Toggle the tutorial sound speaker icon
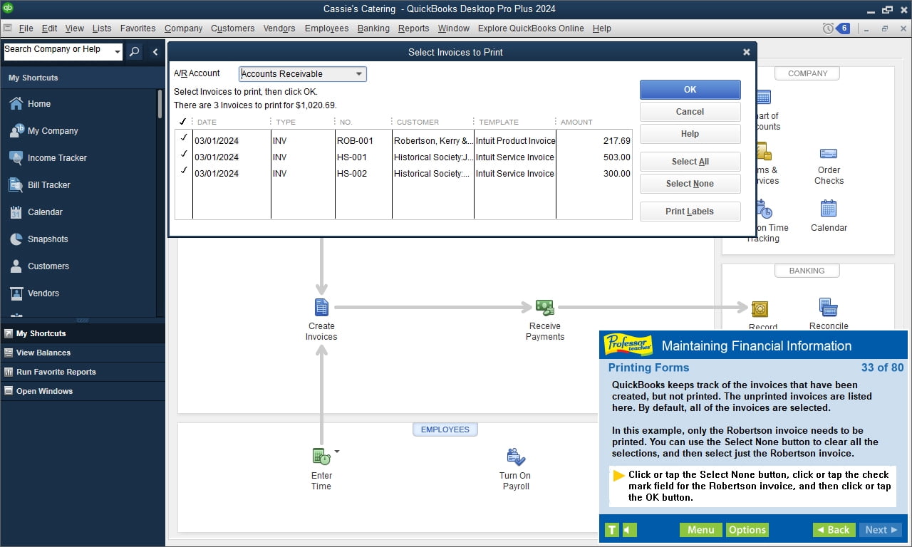Screen dimensions: 912x547 629,530
